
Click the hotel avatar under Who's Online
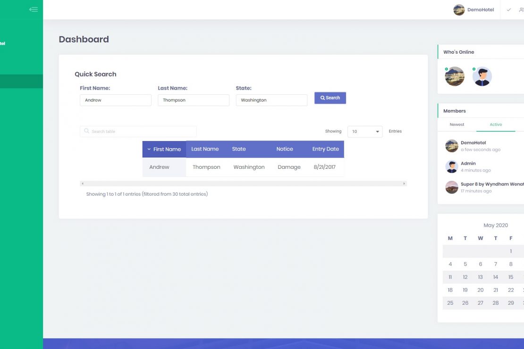click(455, 76)
